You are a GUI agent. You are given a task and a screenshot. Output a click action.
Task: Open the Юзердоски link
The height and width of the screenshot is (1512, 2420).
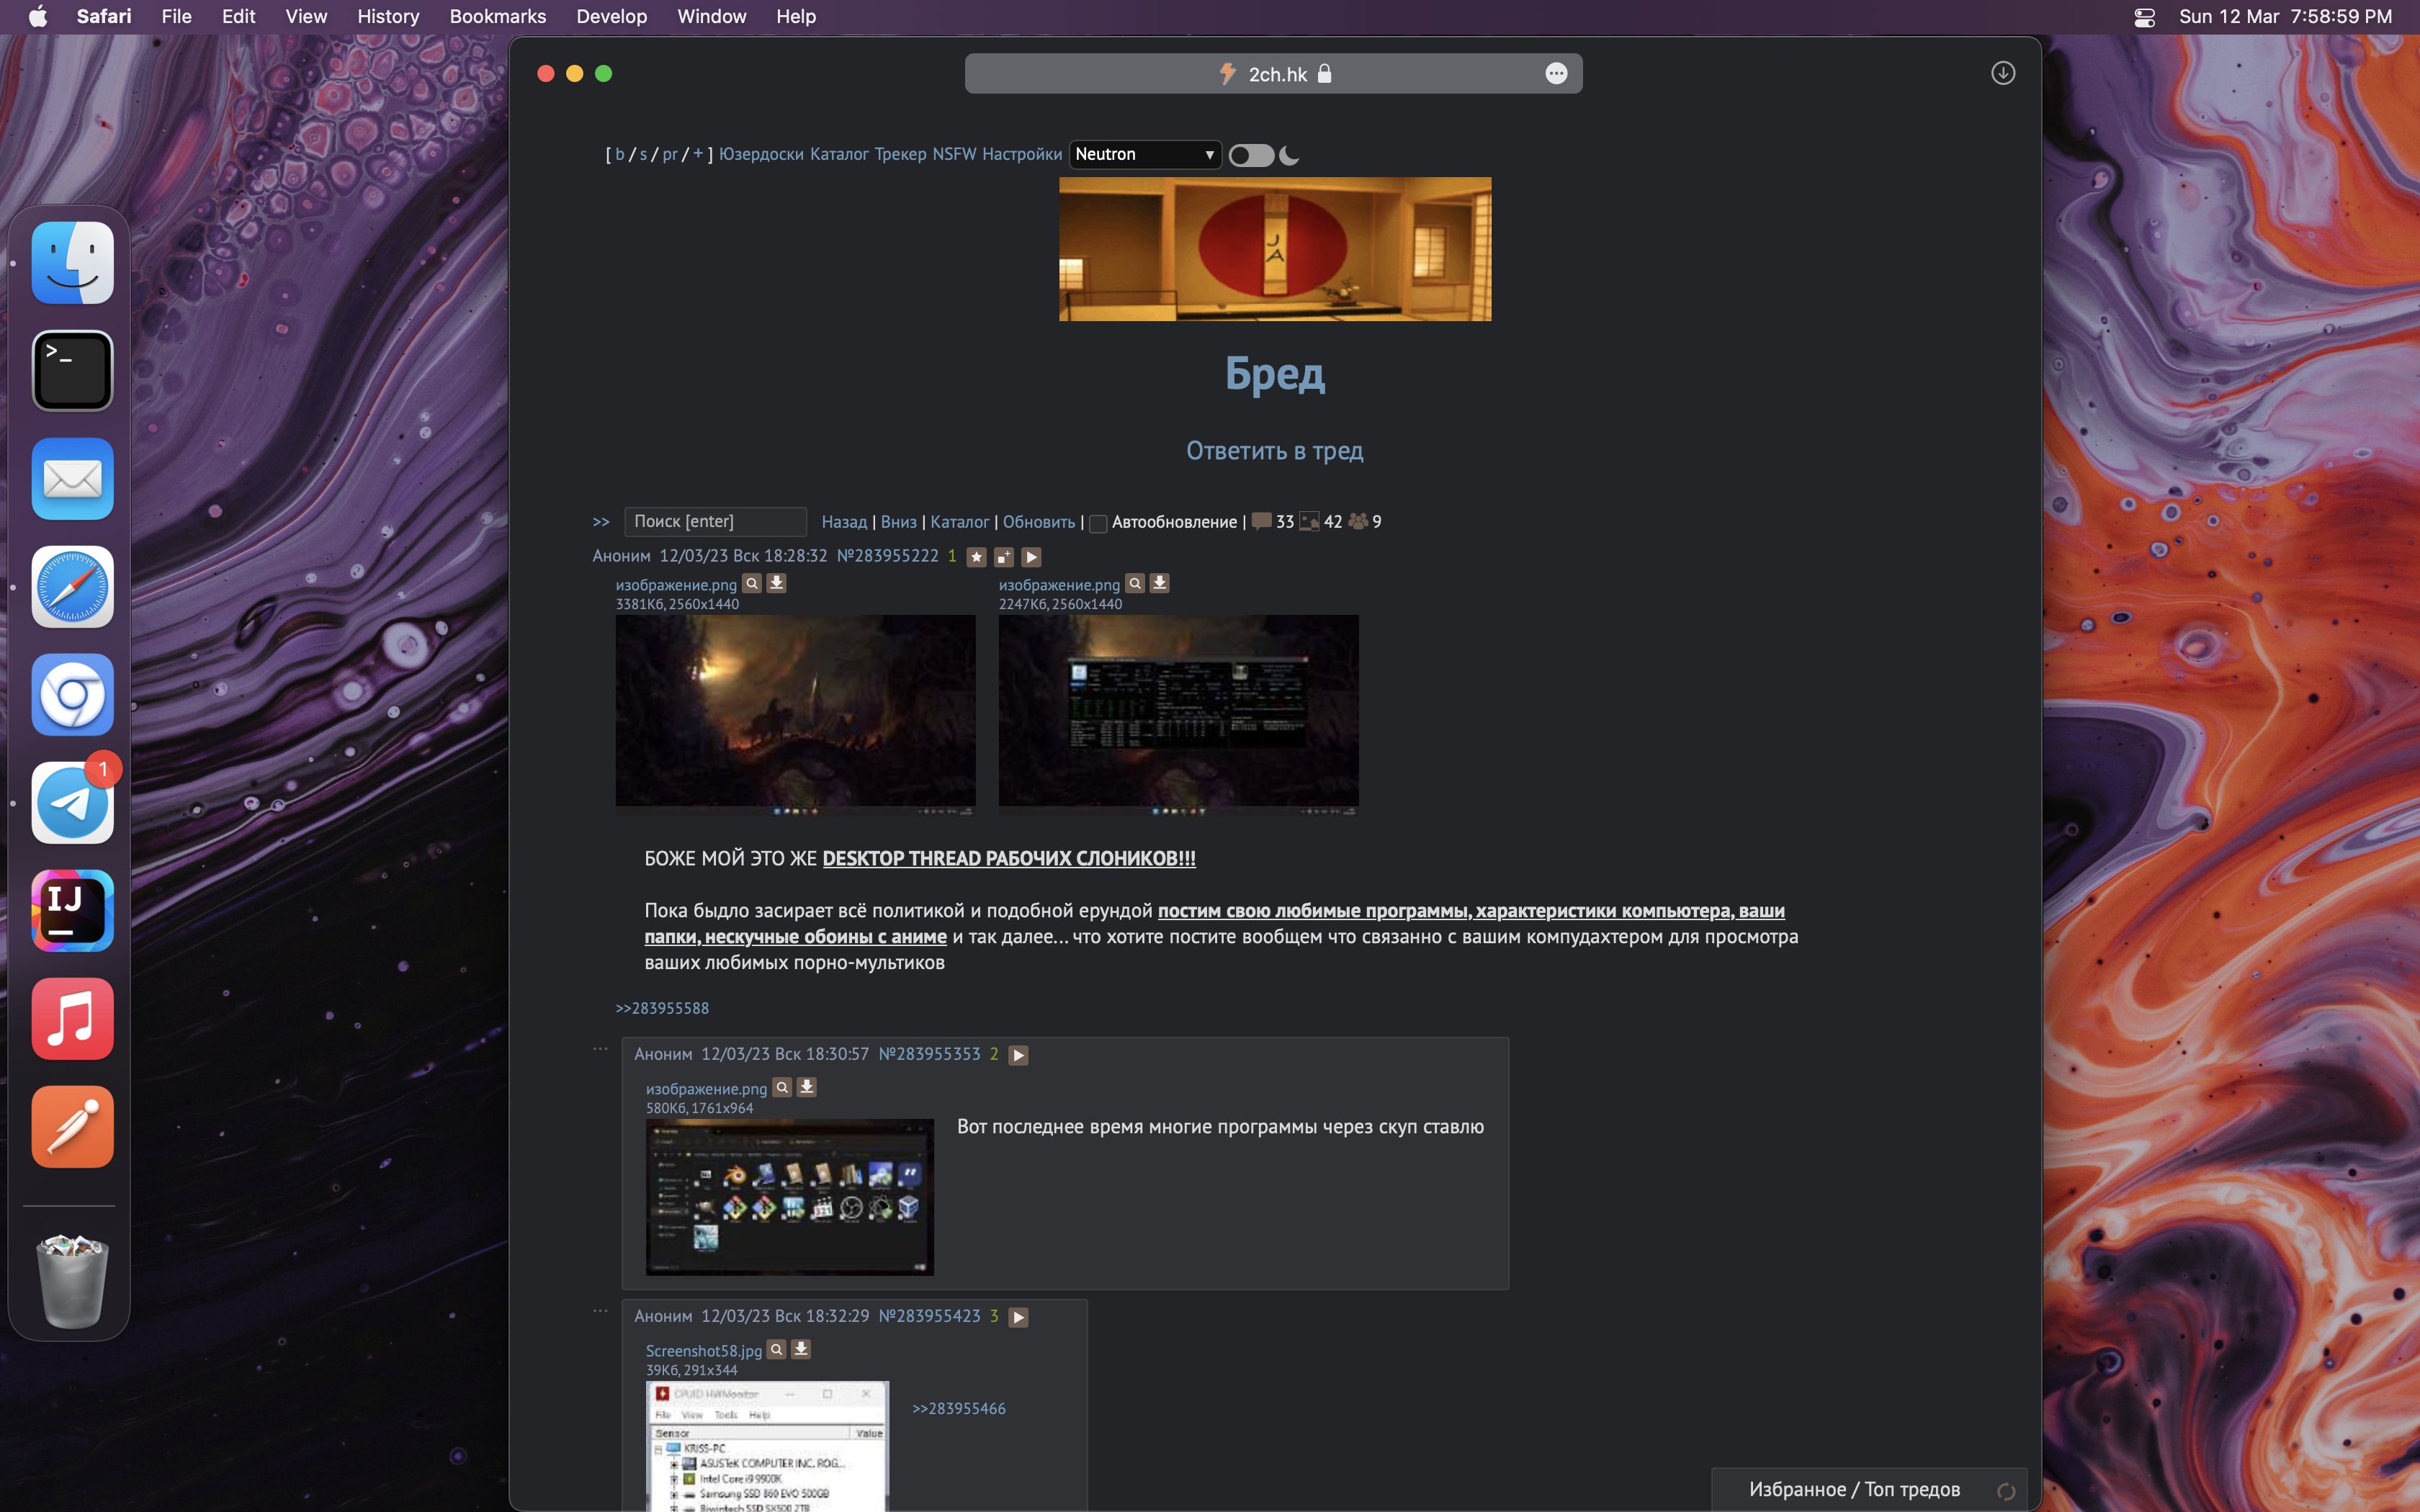761,154
